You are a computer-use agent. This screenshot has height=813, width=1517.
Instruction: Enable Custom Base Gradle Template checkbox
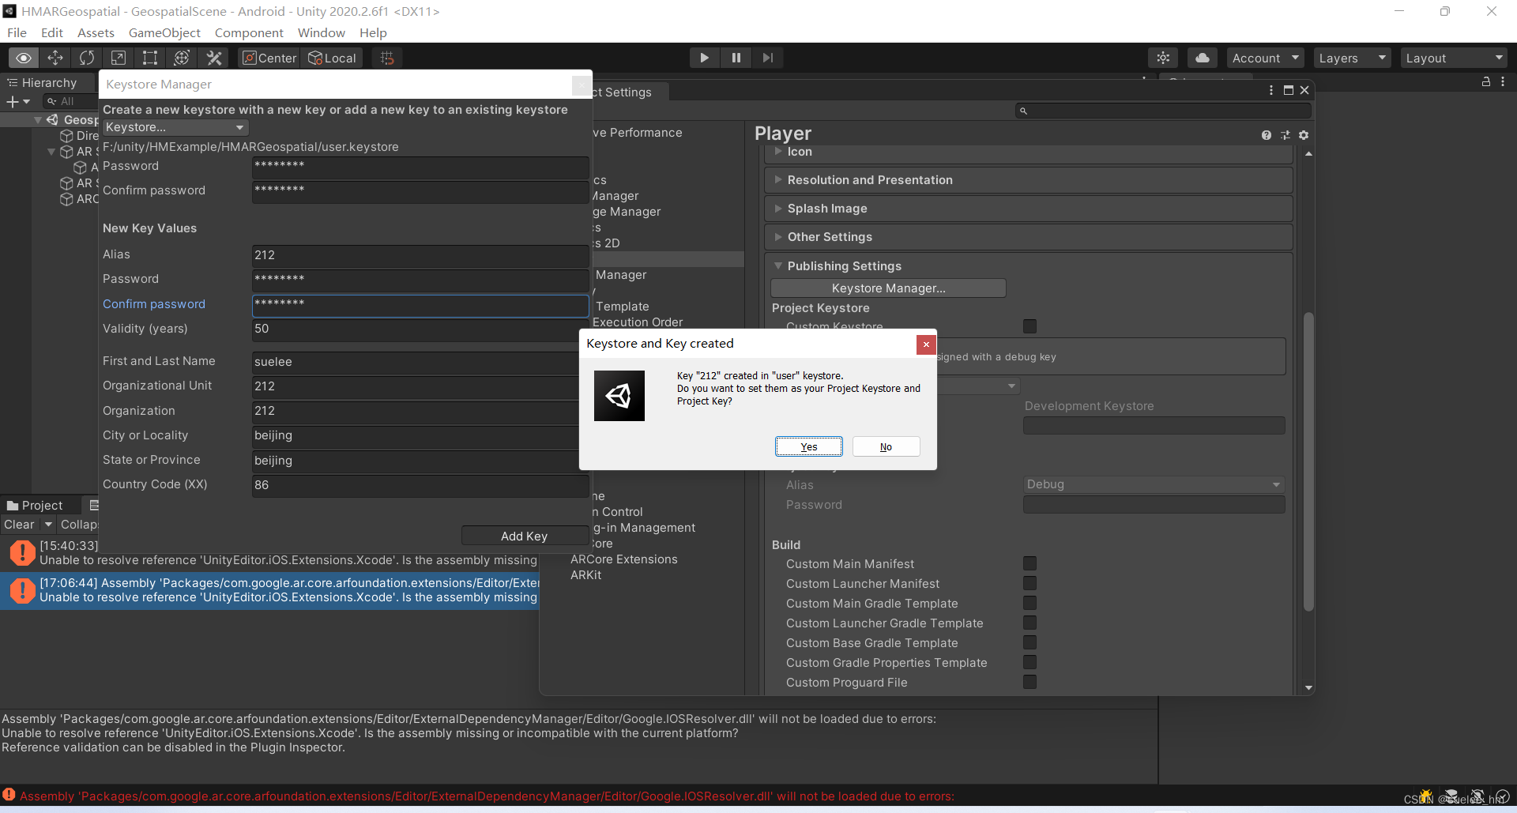point(1030,642)
